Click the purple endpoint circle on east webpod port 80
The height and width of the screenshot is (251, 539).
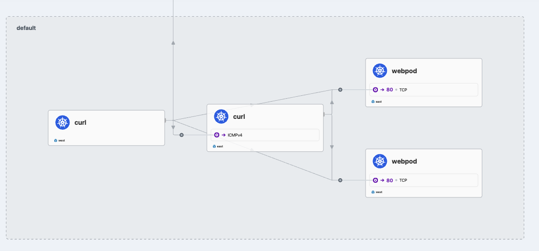click(x=375, y=90)
